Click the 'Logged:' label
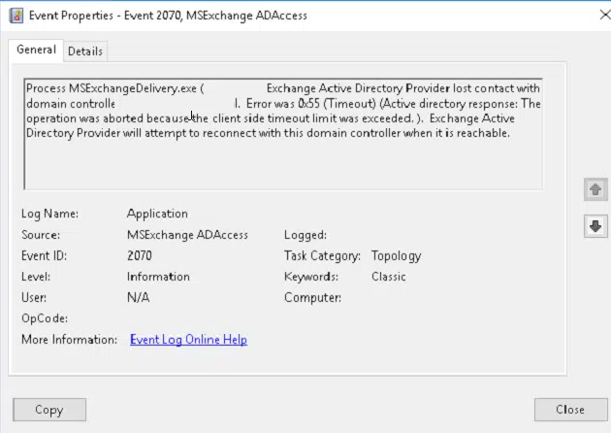Screen dimensions: 611x433 pyautogui.click(x=305, y=235)
